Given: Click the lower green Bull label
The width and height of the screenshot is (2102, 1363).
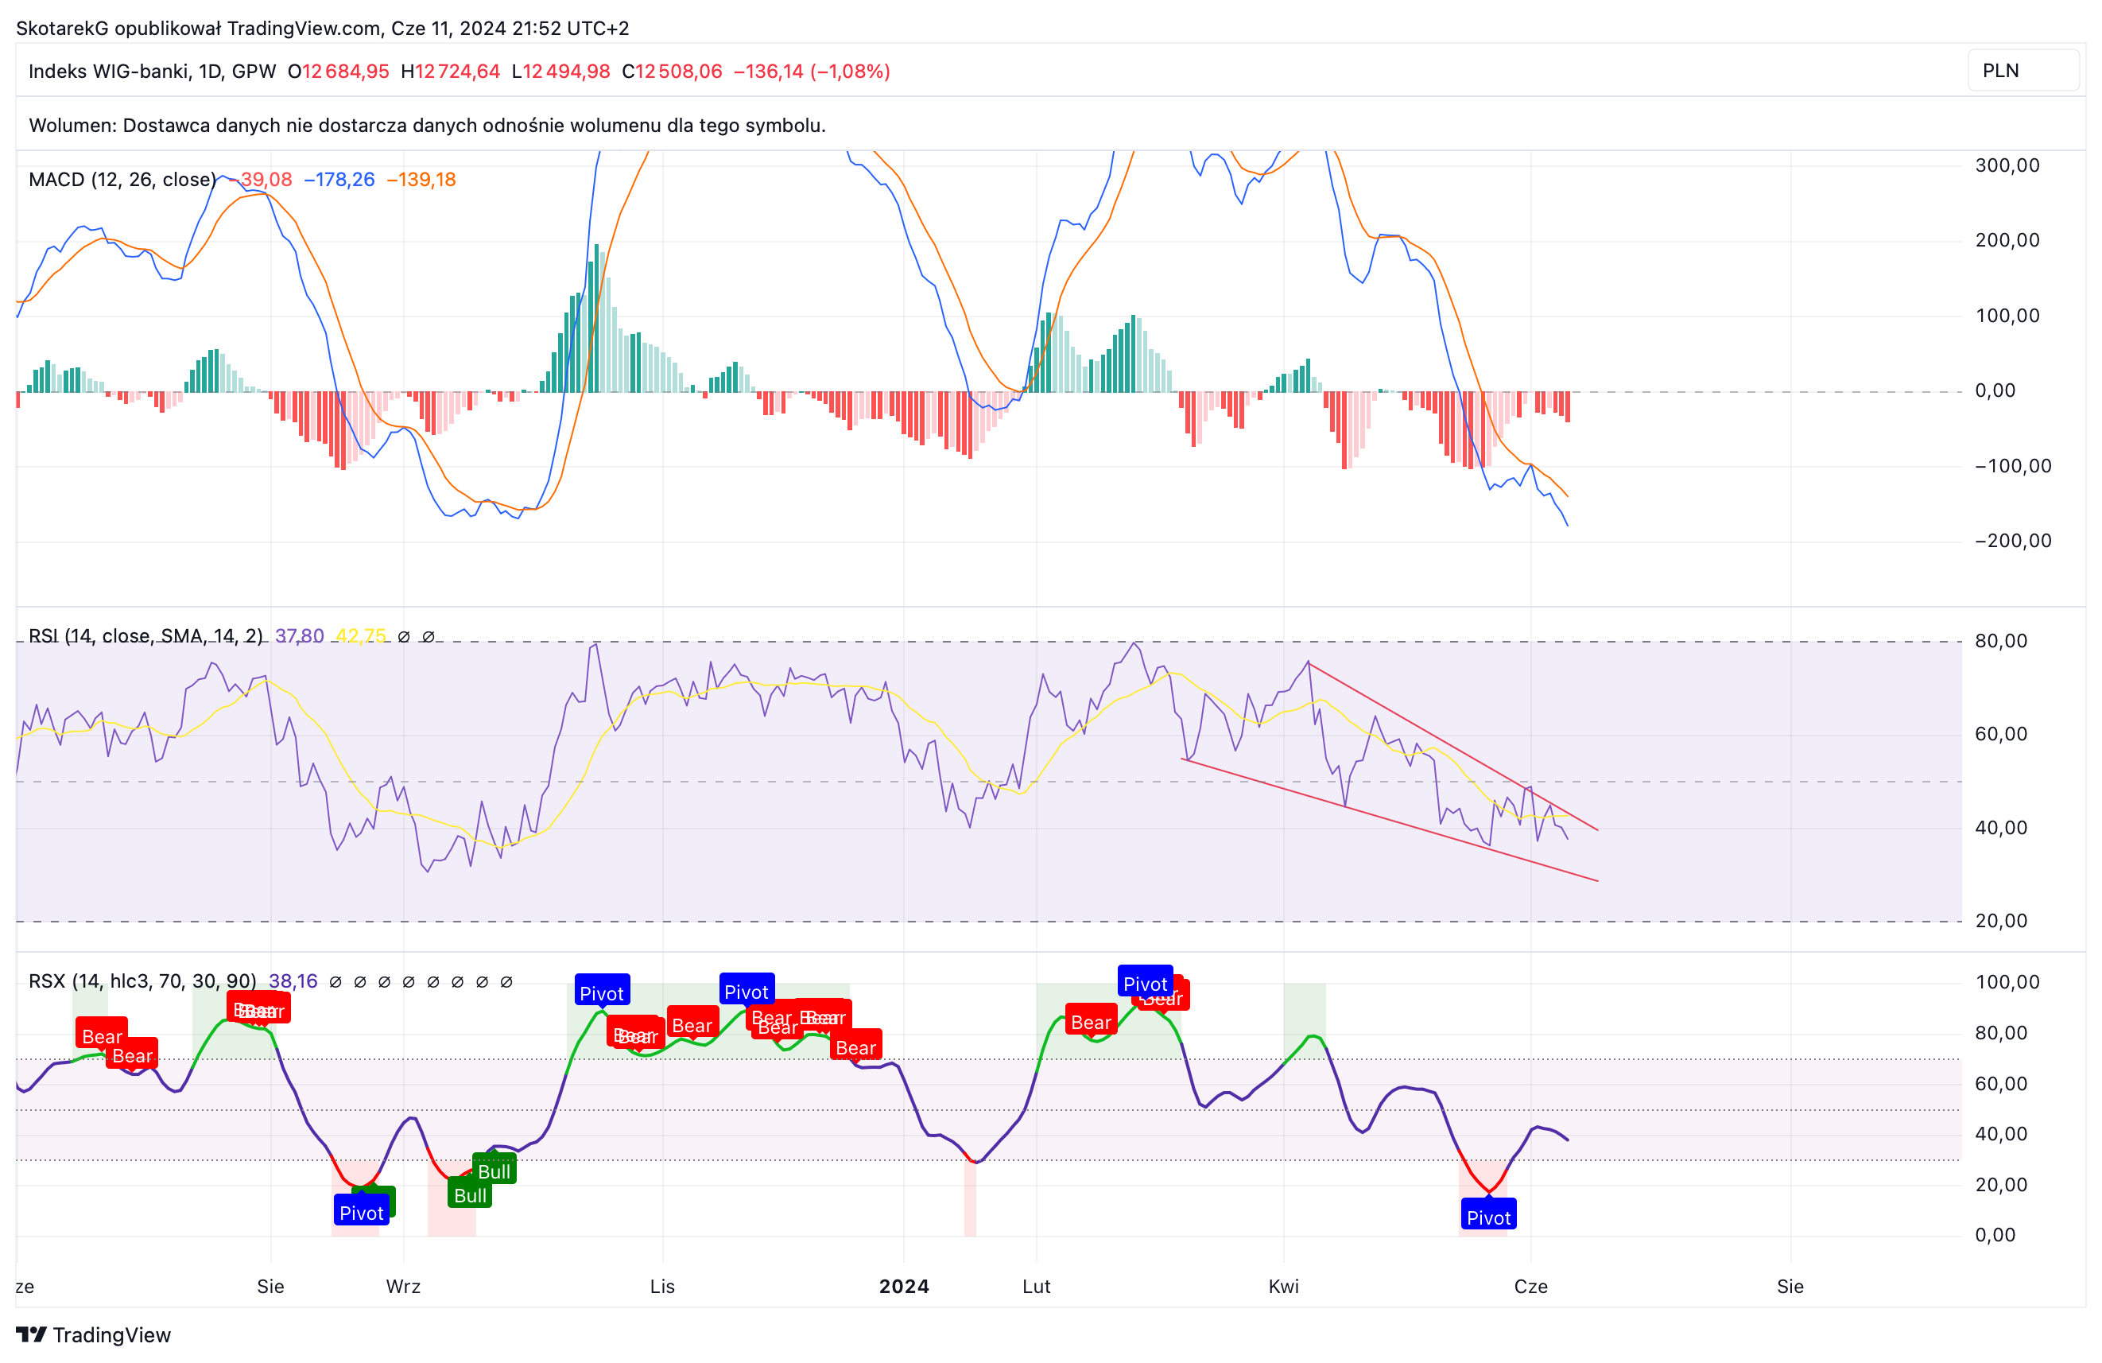Looking at the screenshot, I should pos(470,1194).
